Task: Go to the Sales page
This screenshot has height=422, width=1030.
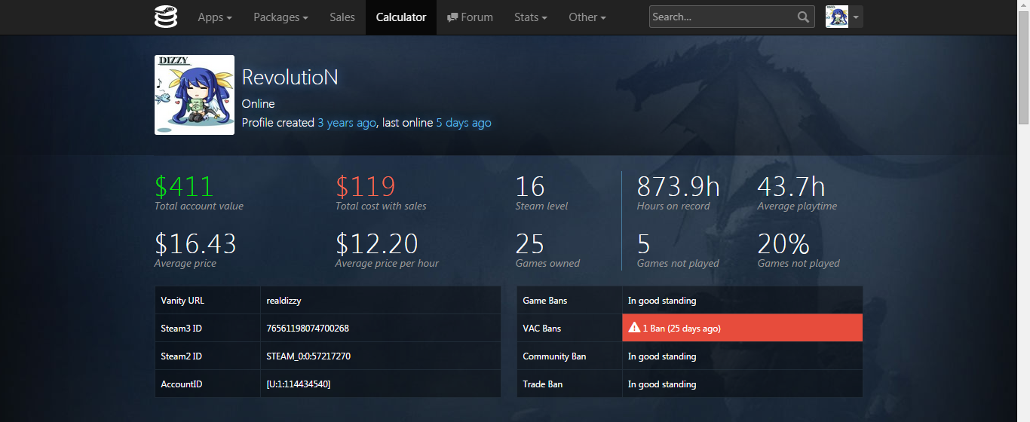Action: tap(342, 17)
